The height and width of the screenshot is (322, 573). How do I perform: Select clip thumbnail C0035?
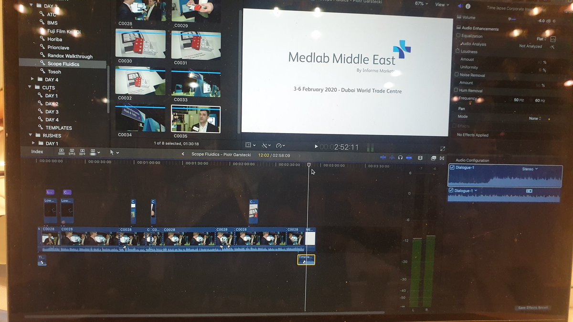click(196, 119)
